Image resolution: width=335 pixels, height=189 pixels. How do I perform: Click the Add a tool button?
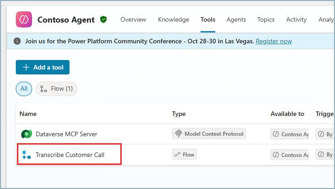[42, 67]
